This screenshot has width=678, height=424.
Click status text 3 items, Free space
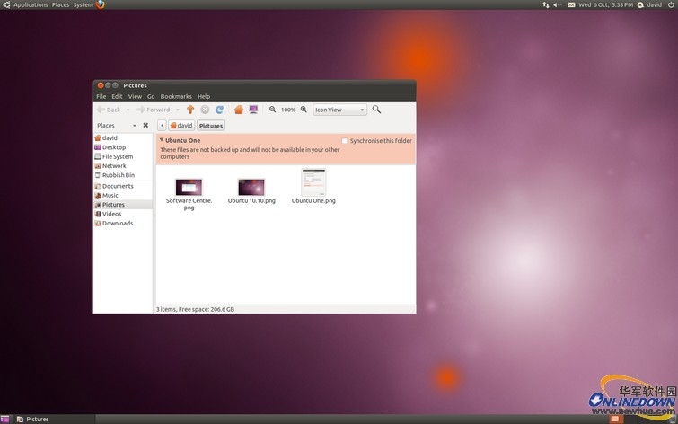(196, 309)
